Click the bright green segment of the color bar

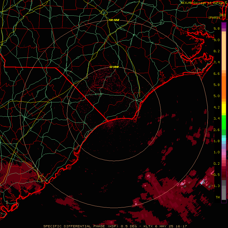(x=224, y=122)
